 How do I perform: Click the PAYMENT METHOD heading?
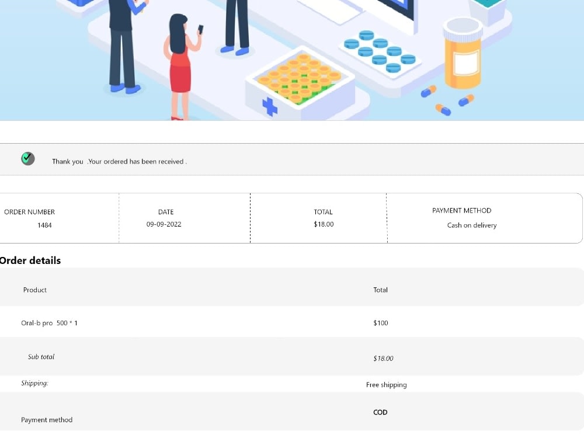coord(461,211)
